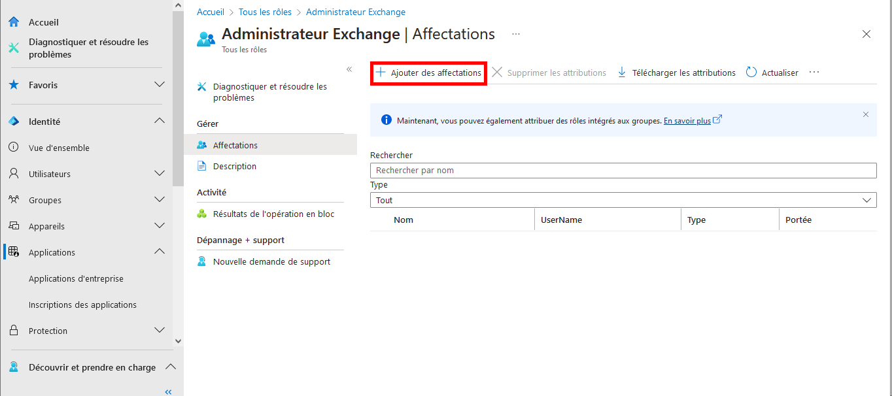This screenshot has width=892, height=396.
Task: Collapse Découvrir et prendre en charge
Action: (171, 367)
